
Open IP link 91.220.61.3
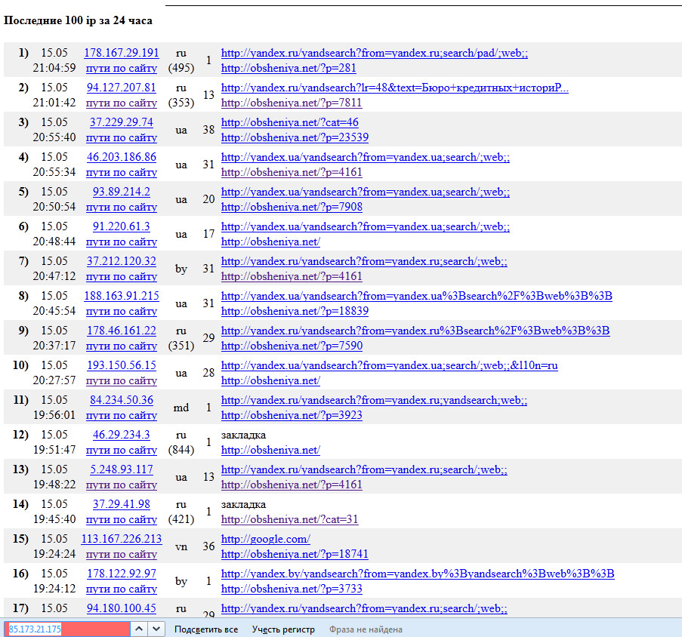(122, 227)
